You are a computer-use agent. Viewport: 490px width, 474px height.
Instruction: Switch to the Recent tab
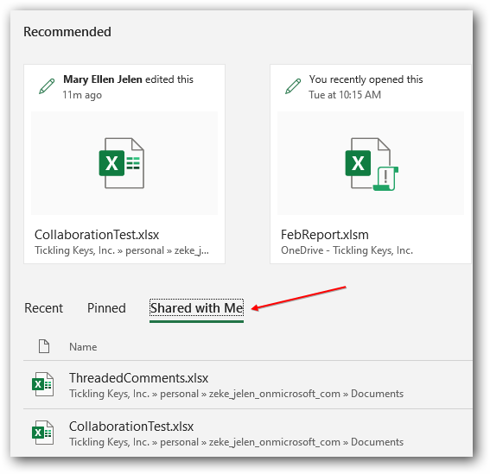tap(44, 308)
